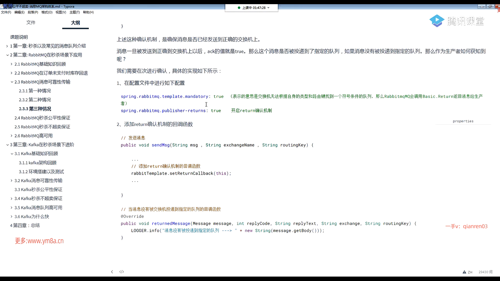Jump to 2.3.1 第一种情况 heading
Screen dimensions: 500x281
click(x=35, y=91)
